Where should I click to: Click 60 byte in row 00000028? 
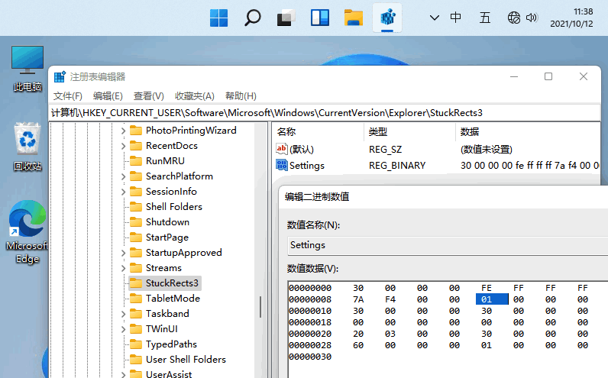(x=358, y=345)
